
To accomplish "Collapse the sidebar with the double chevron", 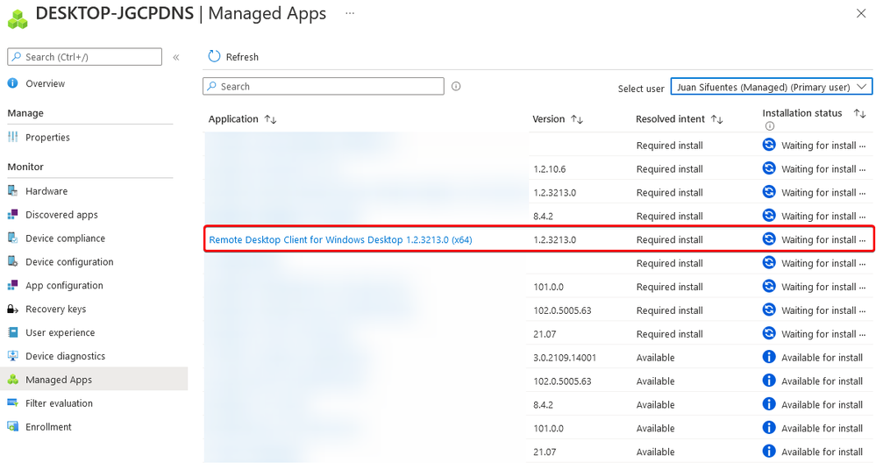I will pos(176,57).
